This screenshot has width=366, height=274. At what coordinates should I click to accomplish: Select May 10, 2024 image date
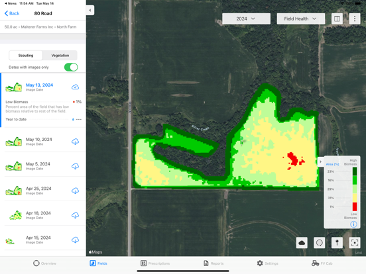click(x=39, y=140)
